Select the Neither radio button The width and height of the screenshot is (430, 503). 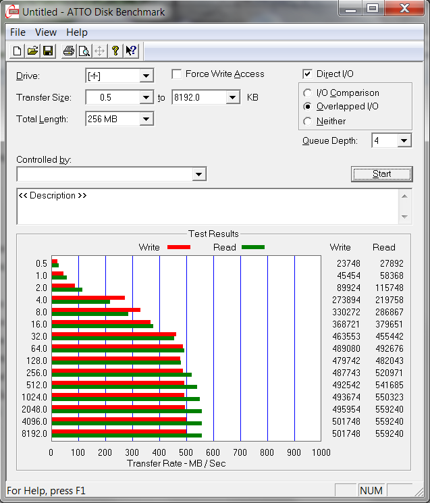coord(308,122)
